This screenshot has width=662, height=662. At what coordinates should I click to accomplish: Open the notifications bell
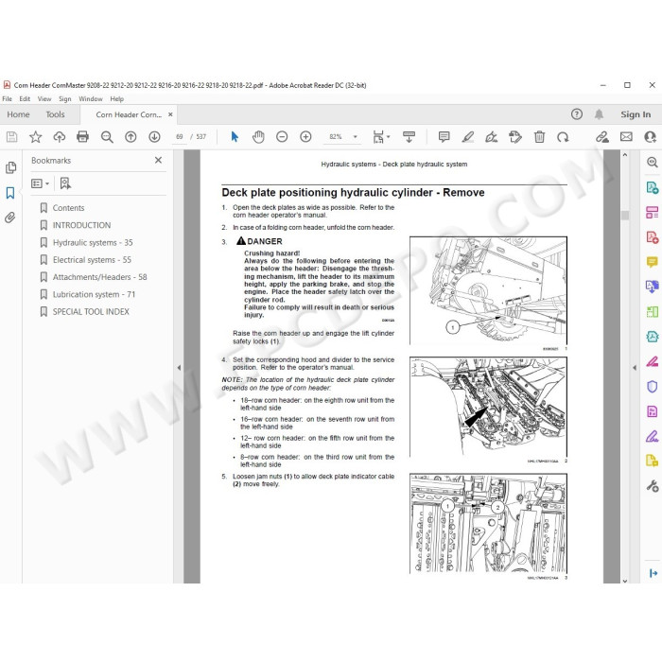pos(599,114)
